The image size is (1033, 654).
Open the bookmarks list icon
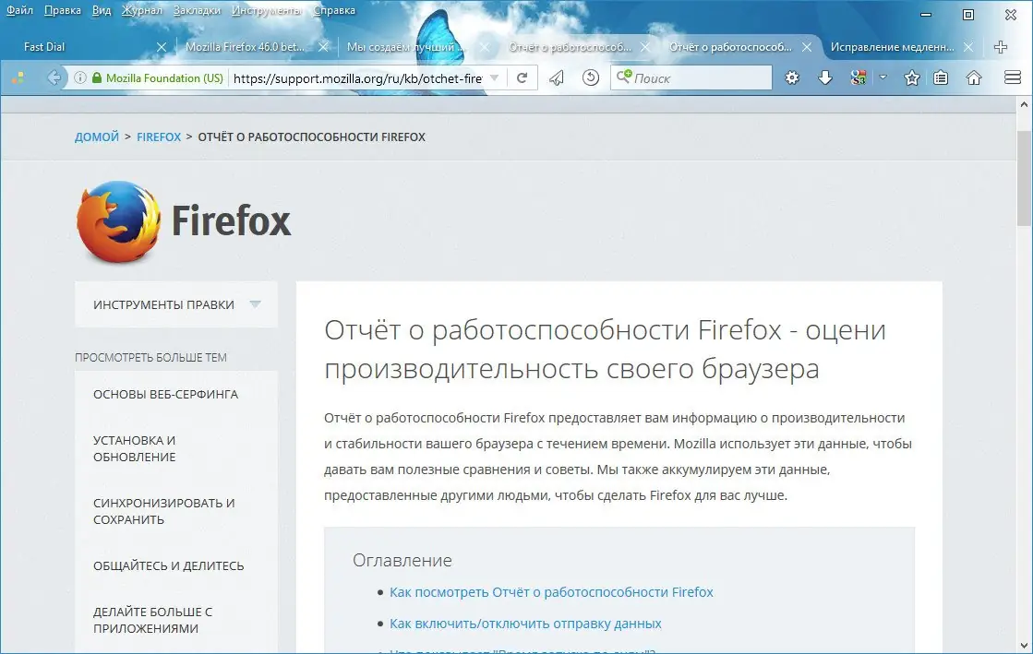(942, 77)
